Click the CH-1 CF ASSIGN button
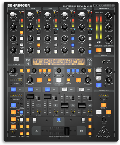120x145 pixels. (39, 113)
